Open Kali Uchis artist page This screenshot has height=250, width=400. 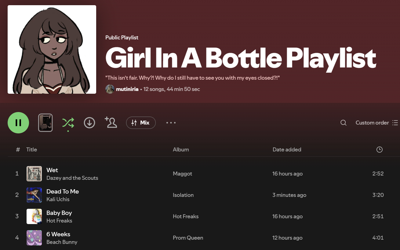(58, 199)
